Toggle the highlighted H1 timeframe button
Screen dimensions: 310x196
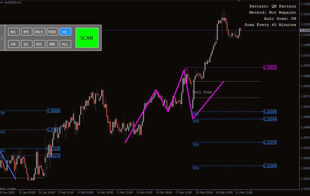pos(65,32)
